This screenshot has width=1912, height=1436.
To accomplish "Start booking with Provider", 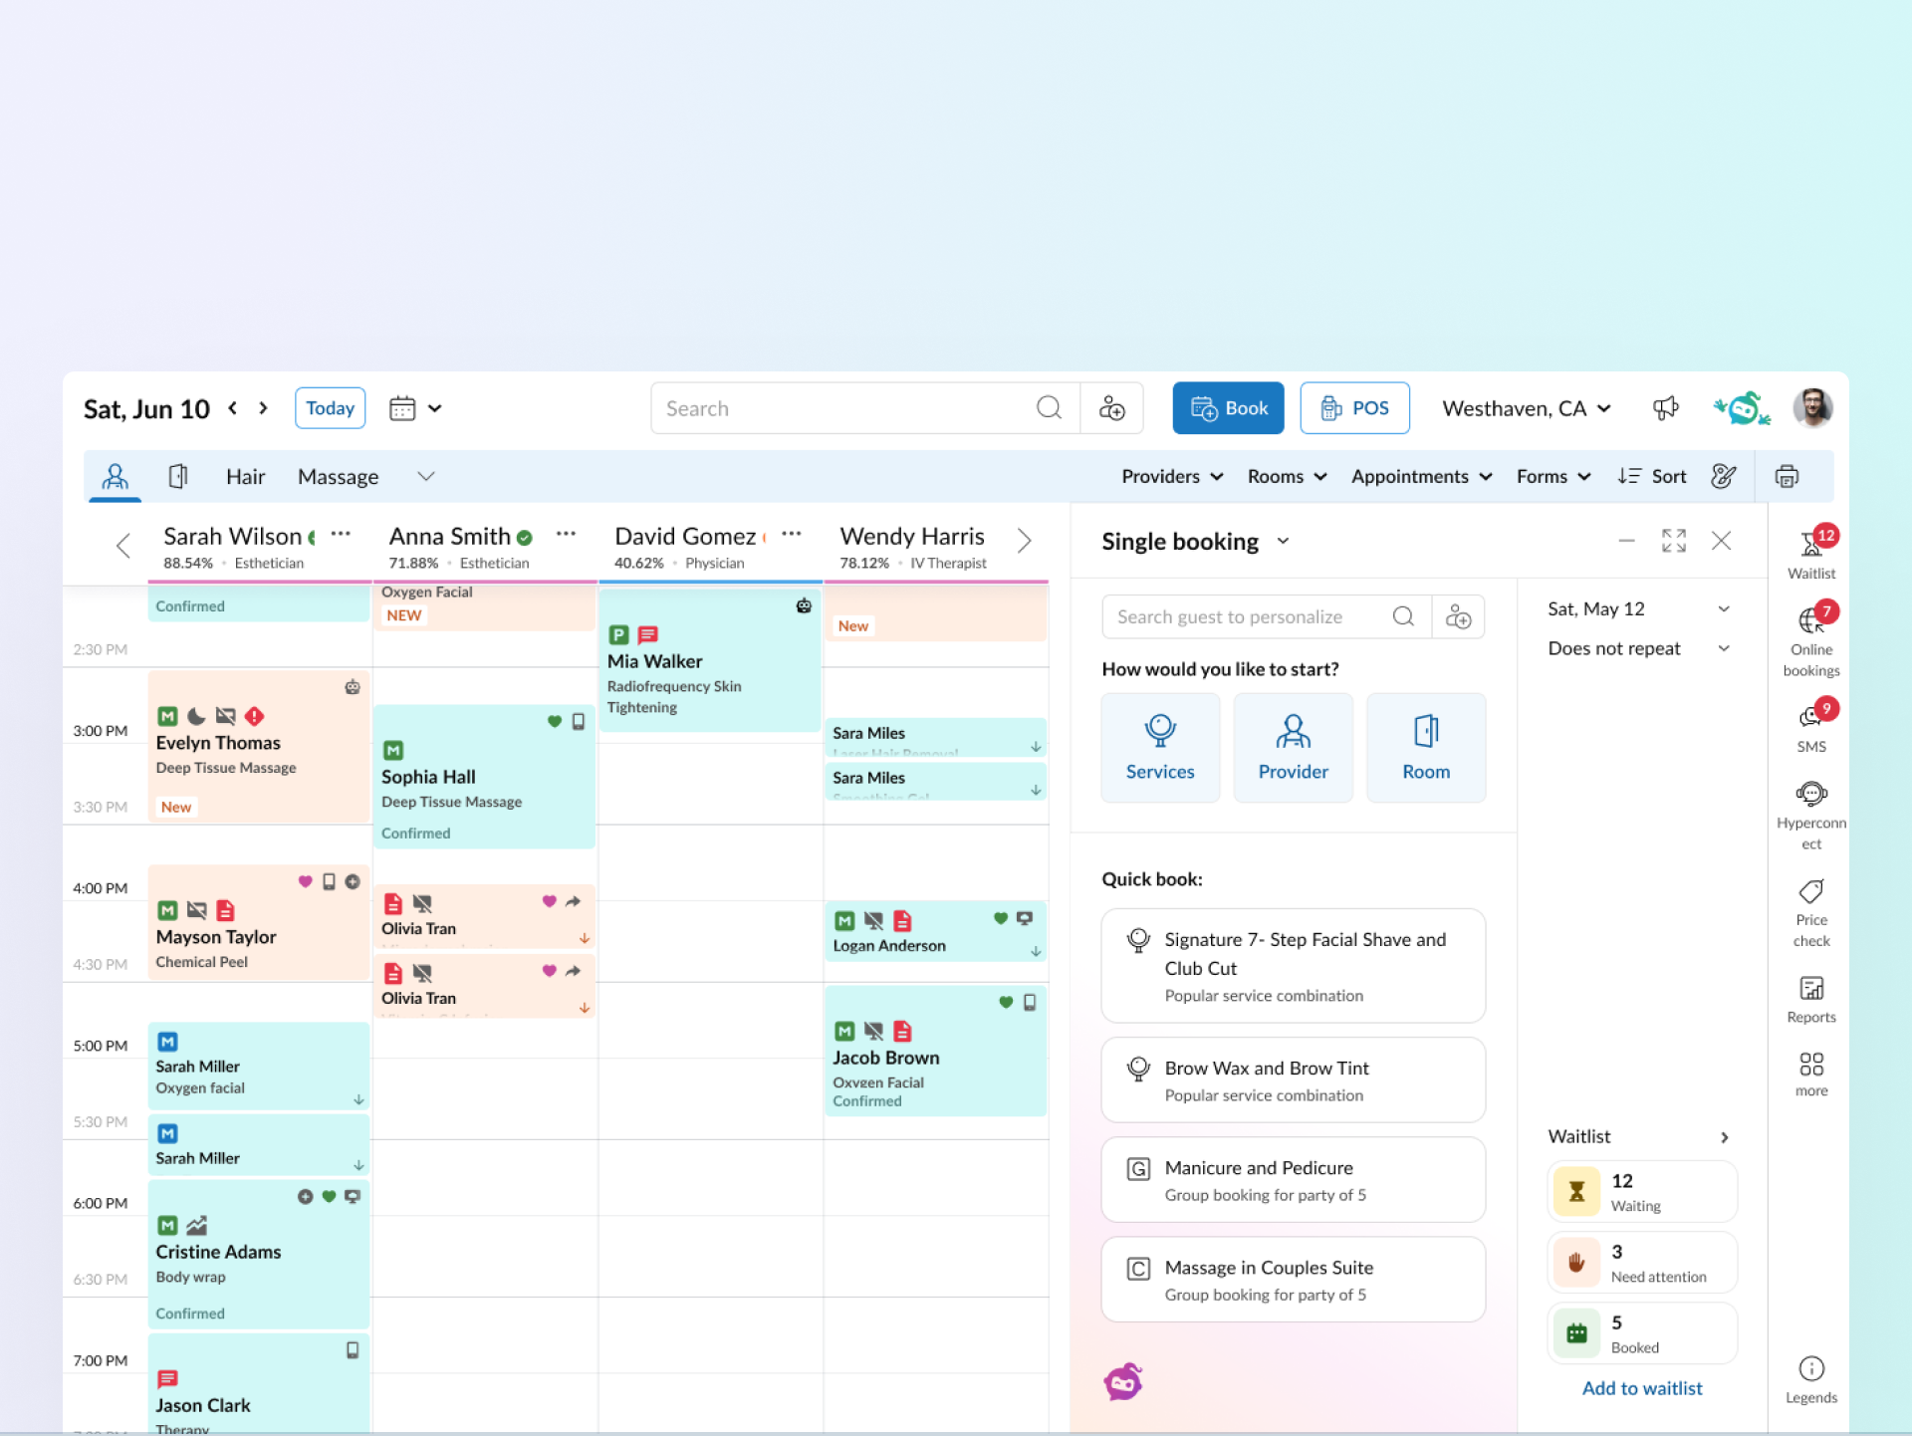I will [1293, 748].
